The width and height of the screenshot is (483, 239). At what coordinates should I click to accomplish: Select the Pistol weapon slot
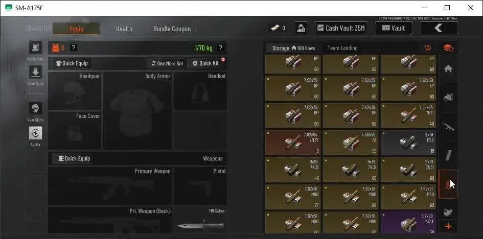(200, 186)
